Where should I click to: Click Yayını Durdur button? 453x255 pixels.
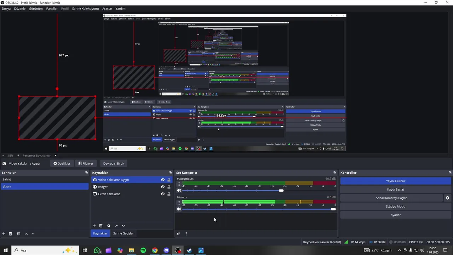[396, 181]
